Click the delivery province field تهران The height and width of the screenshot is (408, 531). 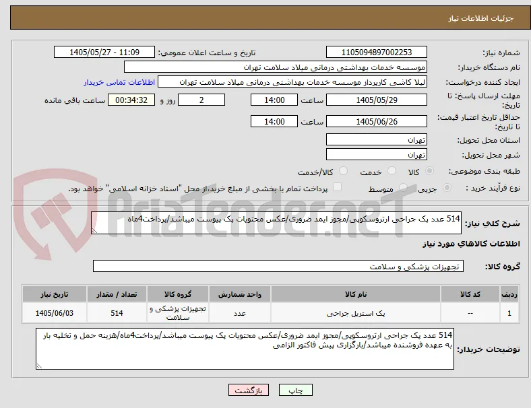377,139
